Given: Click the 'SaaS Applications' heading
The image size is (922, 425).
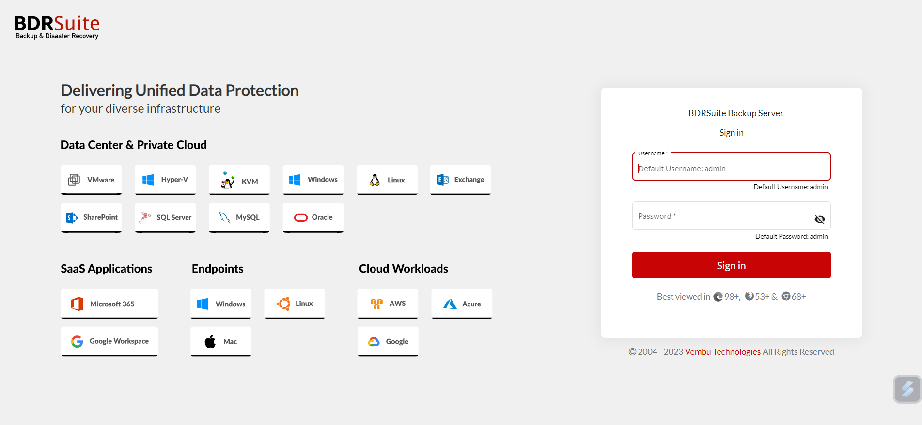Looking at the screenshot, I should (107, 269).
